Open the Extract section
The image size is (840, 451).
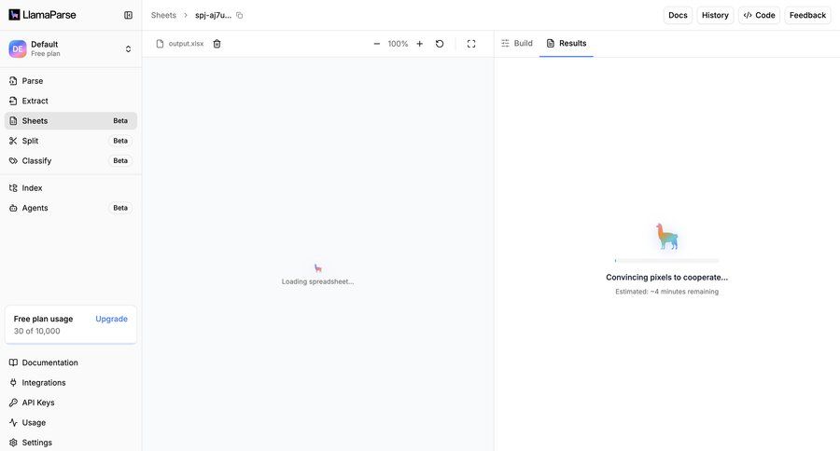[35, 101]
